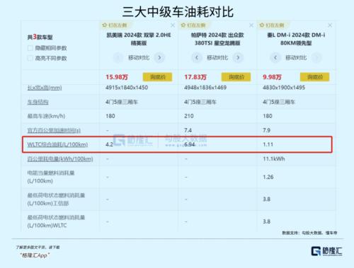Enable 高亮不同参数 checkbox
Image resolution: width=354 pixels, height=268 pixels.
pyautogui.click(x=30, y=58)
